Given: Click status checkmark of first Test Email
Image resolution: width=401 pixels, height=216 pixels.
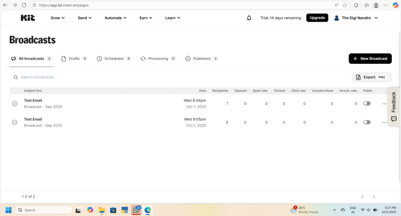Looking at the screenshot, I should pos(14,104).
